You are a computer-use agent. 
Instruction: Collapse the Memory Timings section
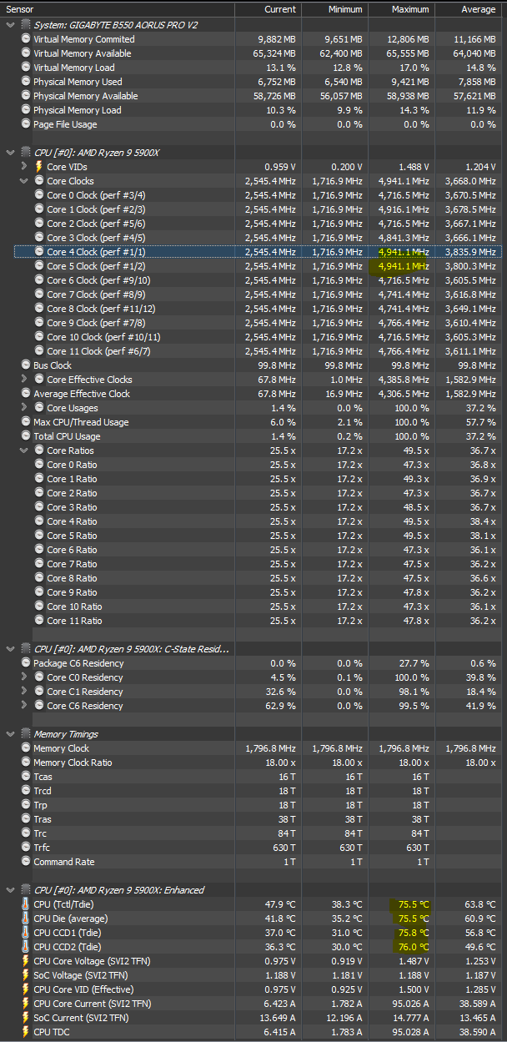(10, 734)
